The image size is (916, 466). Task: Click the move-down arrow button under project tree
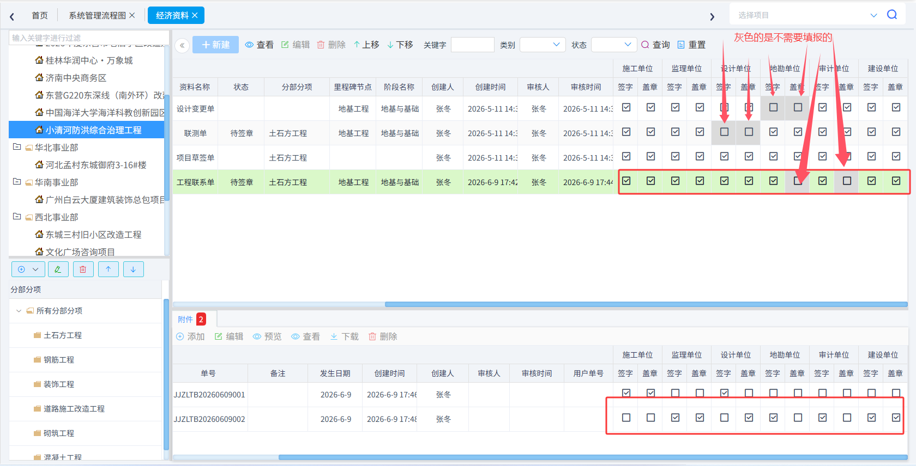134,269
